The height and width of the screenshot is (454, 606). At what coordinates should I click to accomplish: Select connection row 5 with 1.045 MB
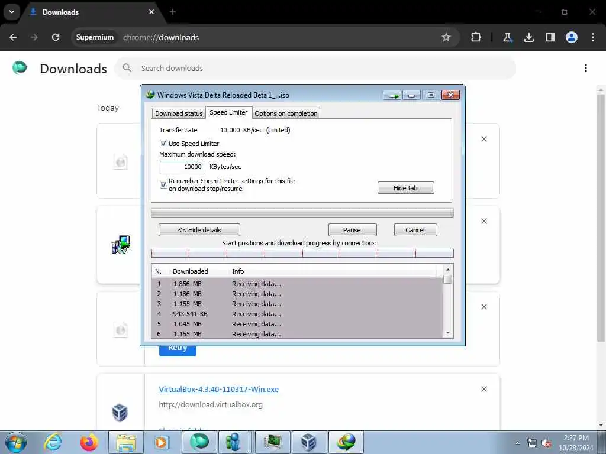[x=297, y=324]
